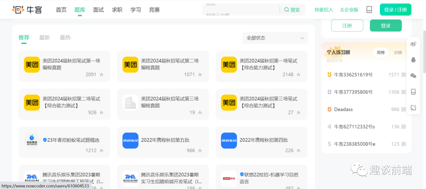This screenshot has height=189, width=426.
Task: Open 美团2024届秋招第二场笔试【综合能力测试】
Action: coord(71,102)
